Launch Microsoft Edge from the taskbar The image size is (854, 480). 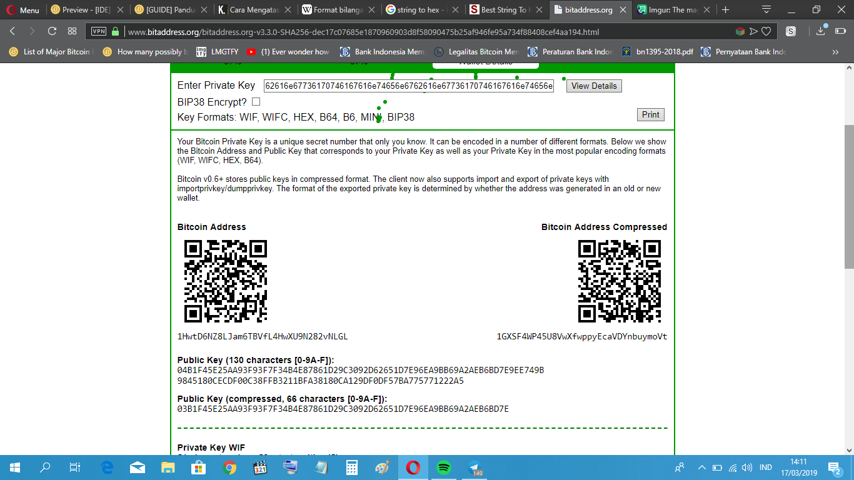point(106,467)
